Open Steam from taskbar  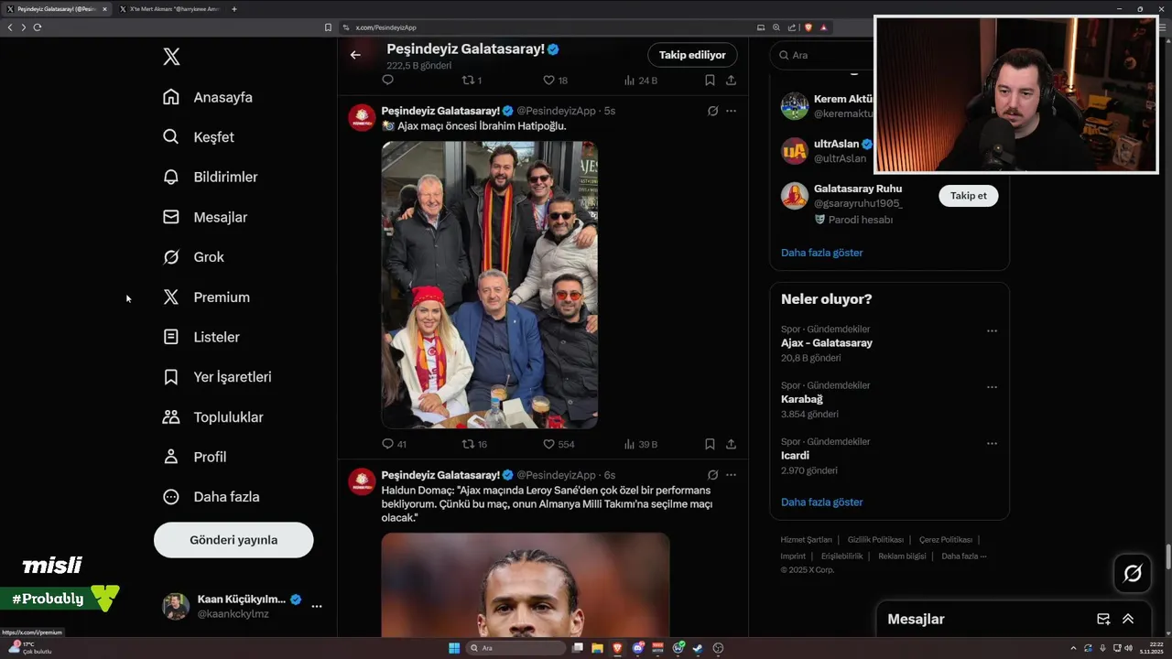[x=698, y=648]
